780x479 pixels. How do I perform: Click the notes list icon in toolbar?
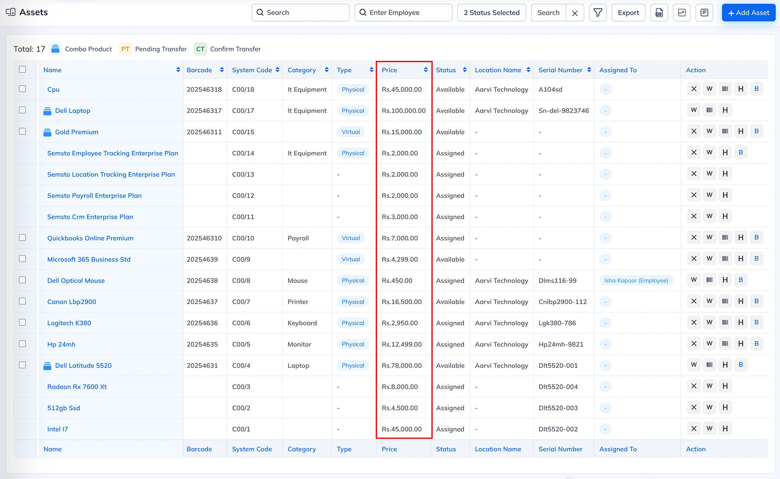[704, 13]
